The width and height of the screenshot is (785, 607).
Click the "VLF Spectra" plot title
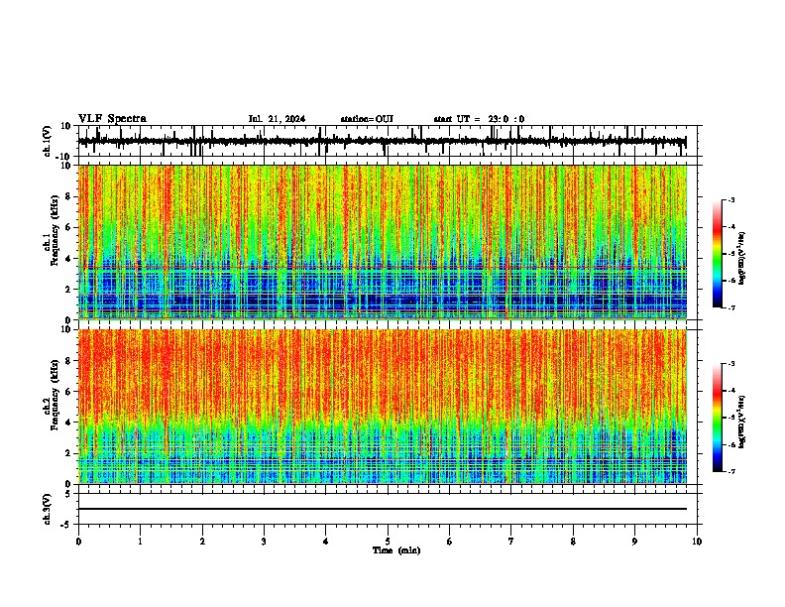(112, 119)
